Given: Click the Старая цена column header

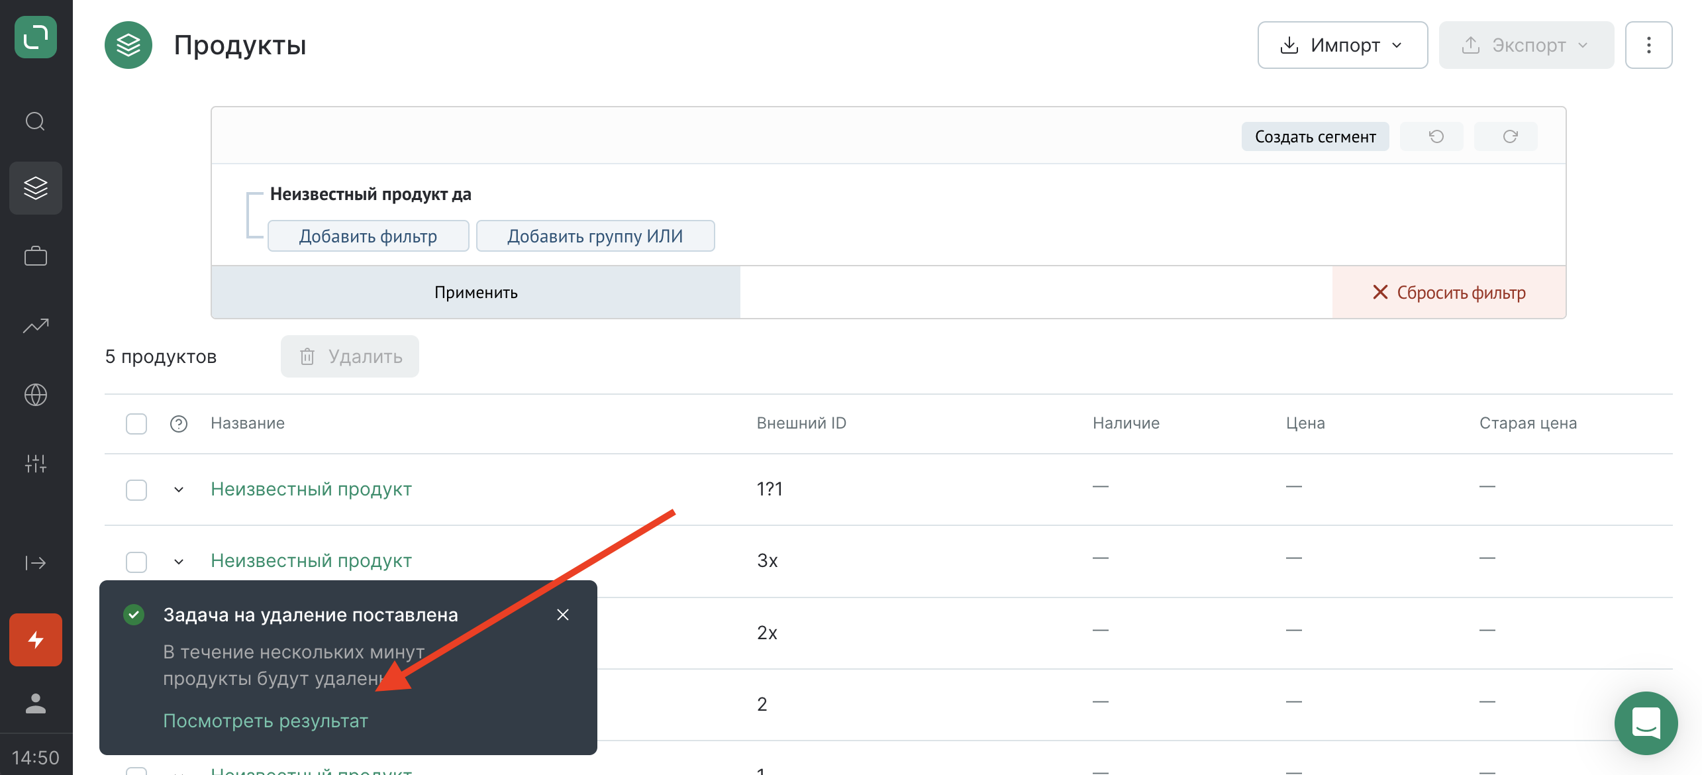Looking at the screenshot, I should (1528, 423).
